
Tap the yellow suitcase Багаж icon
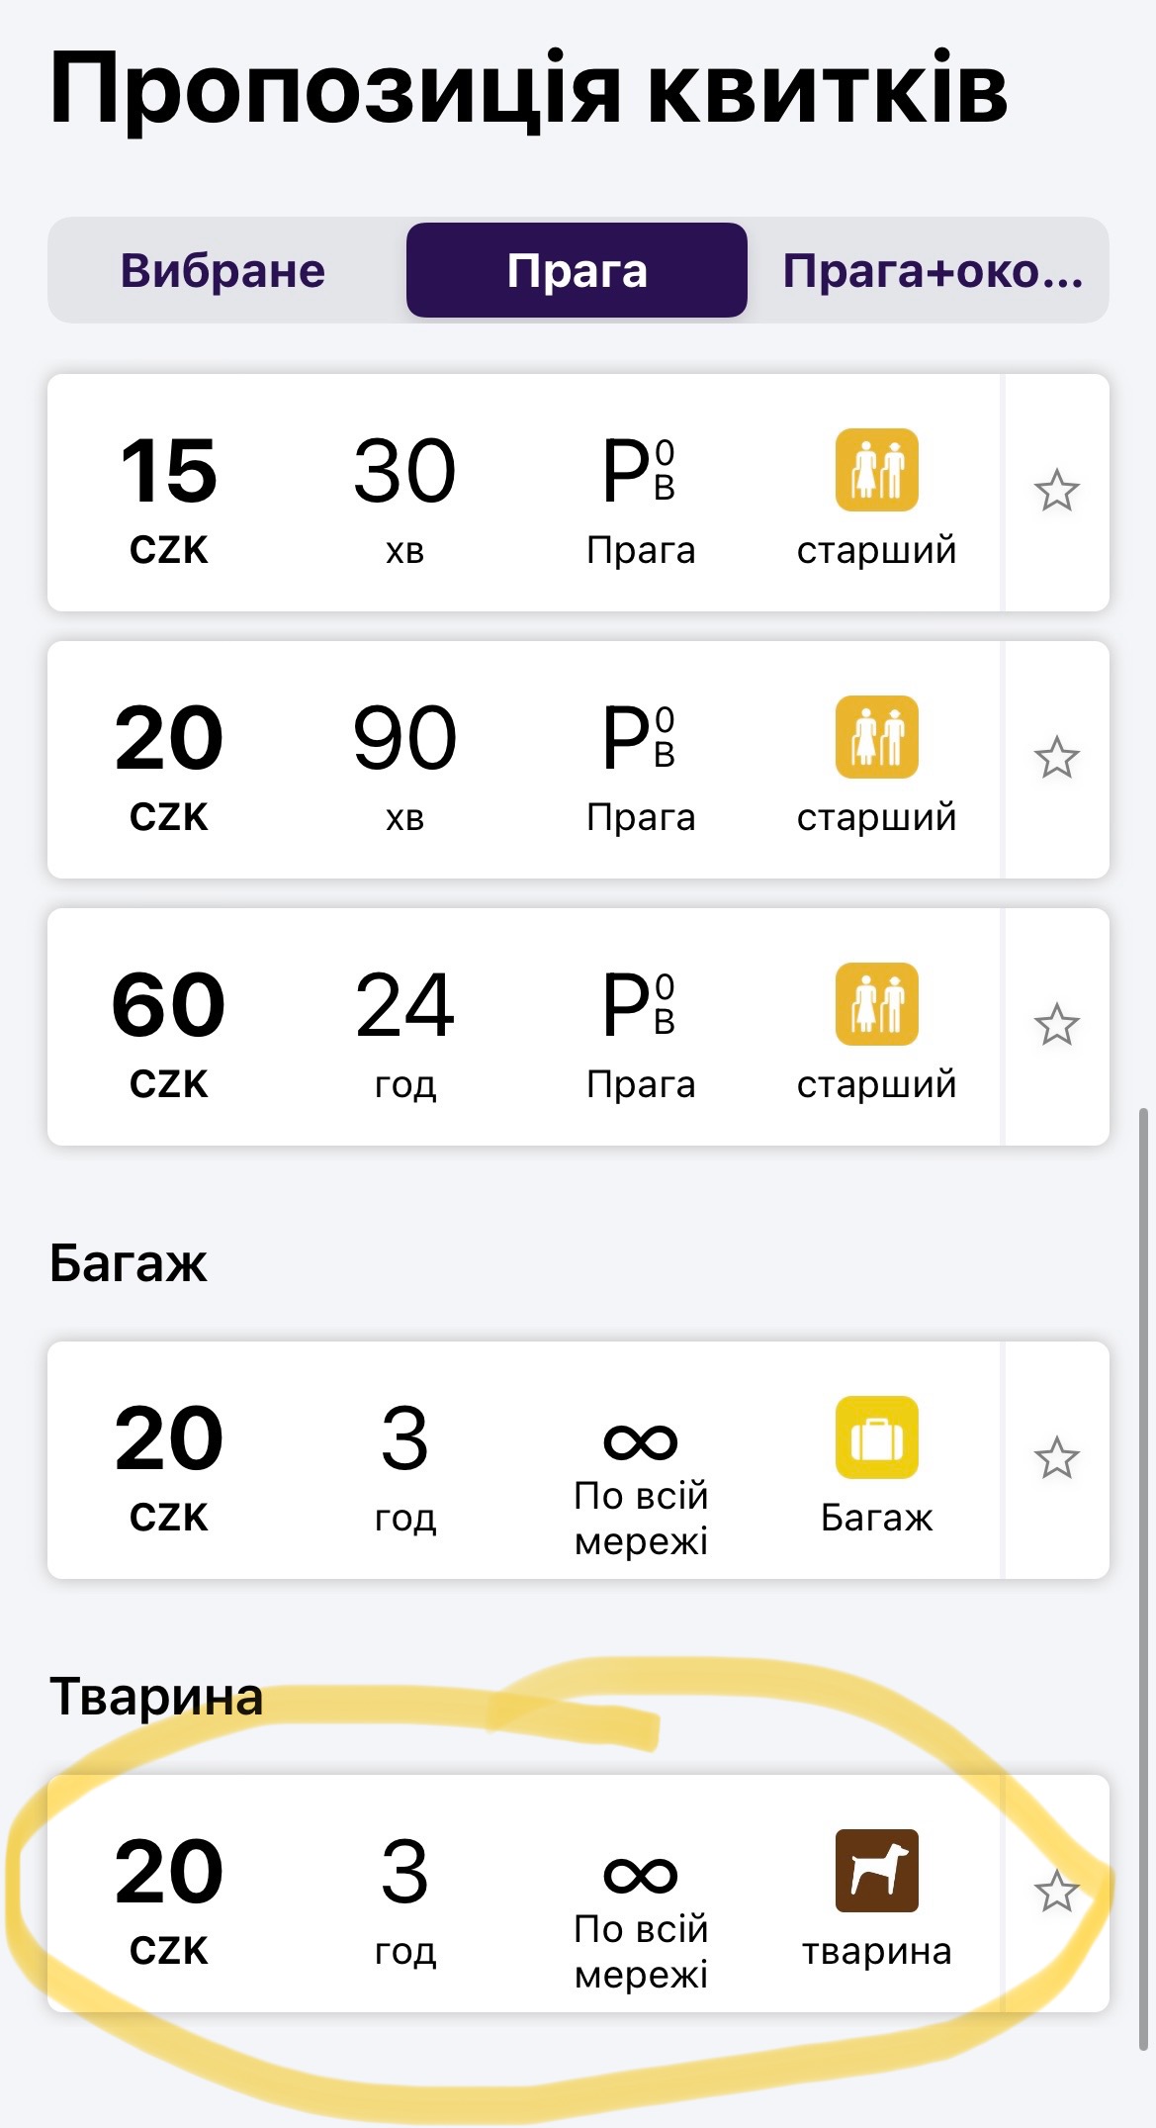point(876,1437)
